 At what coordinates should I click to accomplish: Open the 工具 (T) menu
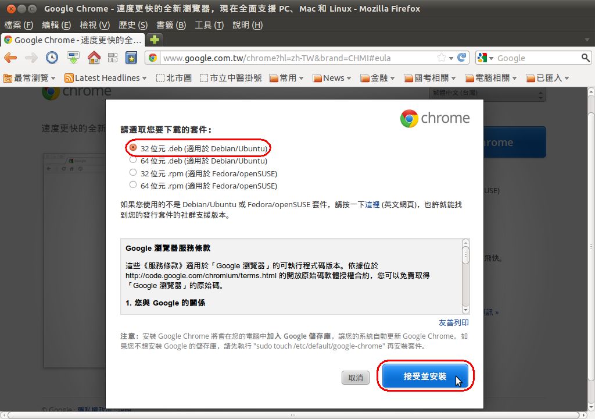[209, 25]
